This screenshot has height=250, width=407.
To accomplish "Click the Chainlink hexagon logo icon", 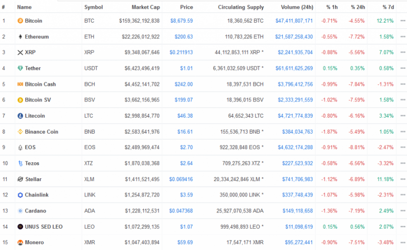I will [20, 195].
